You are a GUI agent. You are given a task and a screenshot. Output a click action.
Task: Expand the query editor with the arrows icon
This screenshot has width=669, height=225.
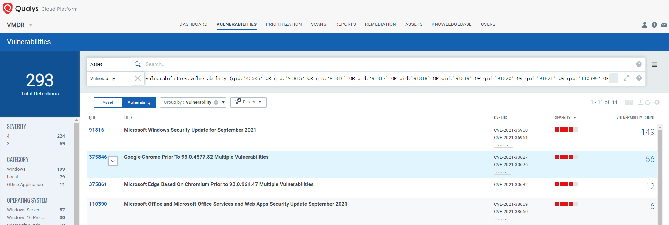[626, 78]
